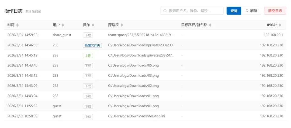Viewport: 291px width, 128px height.
Task: Click source path team-space/233/5f703918-b45d-4635-9...
Action: click(141, 35)
